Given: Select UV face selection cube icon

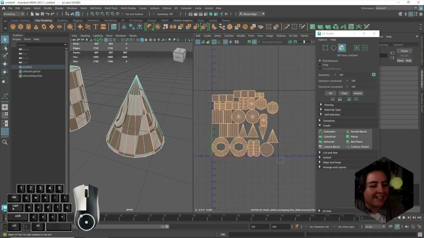Looking at the screenshot, I should (342, 48).
